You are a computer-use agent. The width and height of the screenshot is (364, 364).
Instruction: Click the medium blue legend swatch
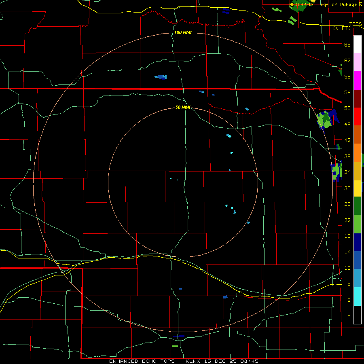coord(357,260)
